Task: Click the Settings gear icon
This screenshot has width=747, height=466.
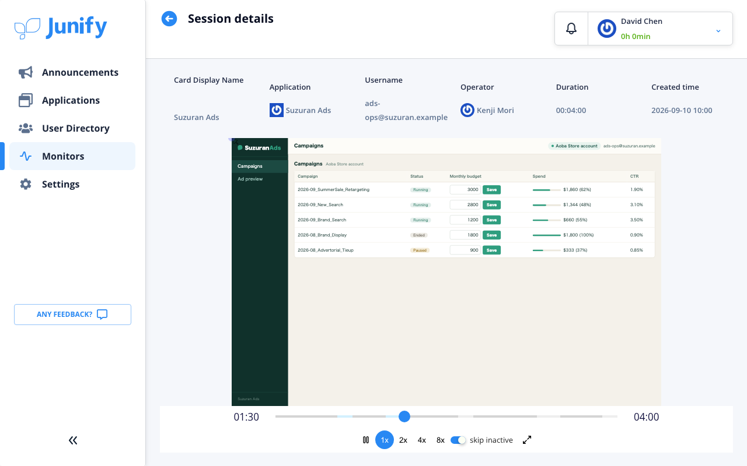Action: [x=26, y=184]
